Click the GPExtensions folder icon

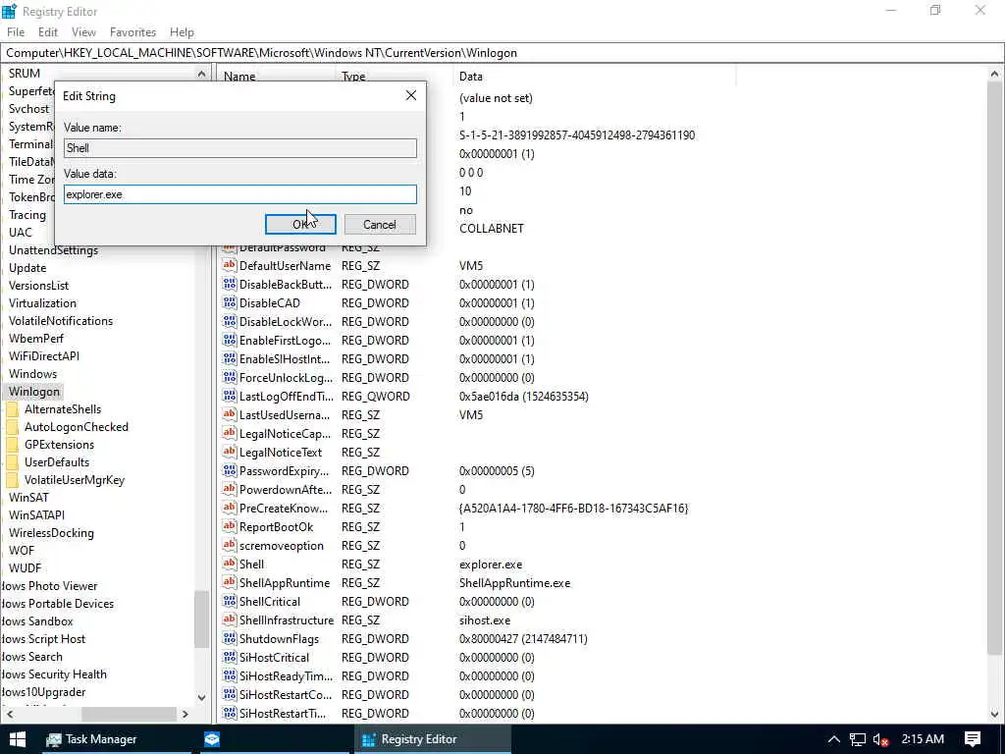pos(12,445)
